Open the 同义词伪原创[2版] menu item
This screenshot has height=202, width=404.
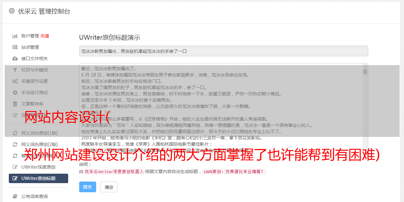tap(38, 144)
